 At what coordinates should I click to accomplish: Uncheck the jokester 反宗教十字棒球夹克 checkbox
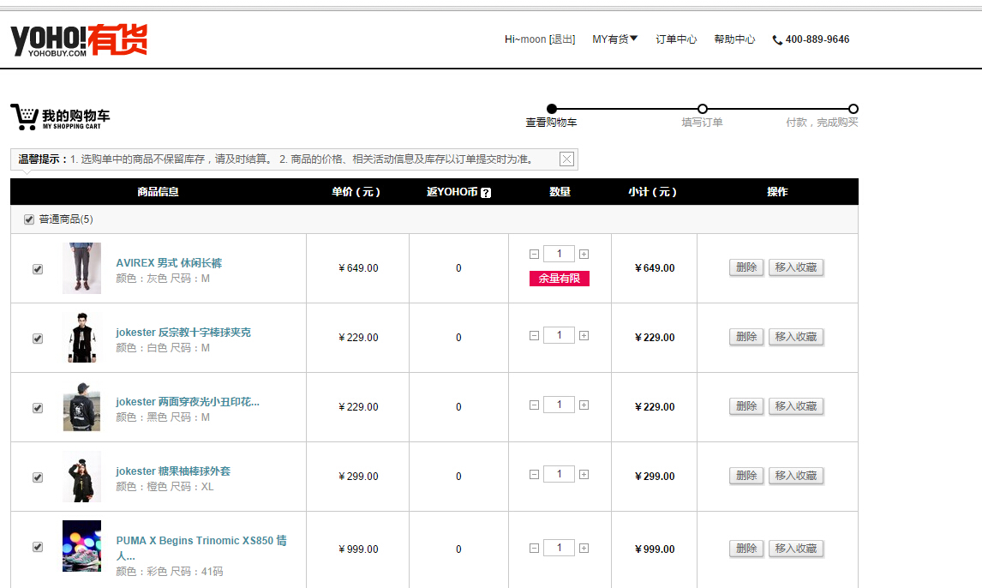[38, 339]
